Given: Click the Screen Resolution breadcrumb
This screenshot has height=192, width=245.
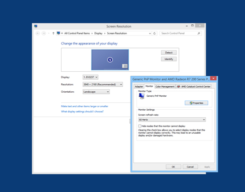Looking at the screenshot, I should [117, 33].
